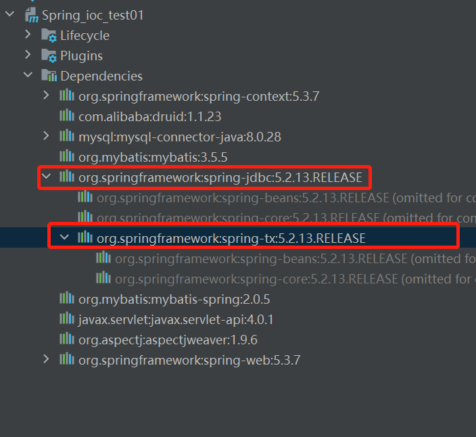This screenshot has height=437, width=476.
Task: Select spring-beans omitted entry under spring-jdbc
Action: coord(286,198)
